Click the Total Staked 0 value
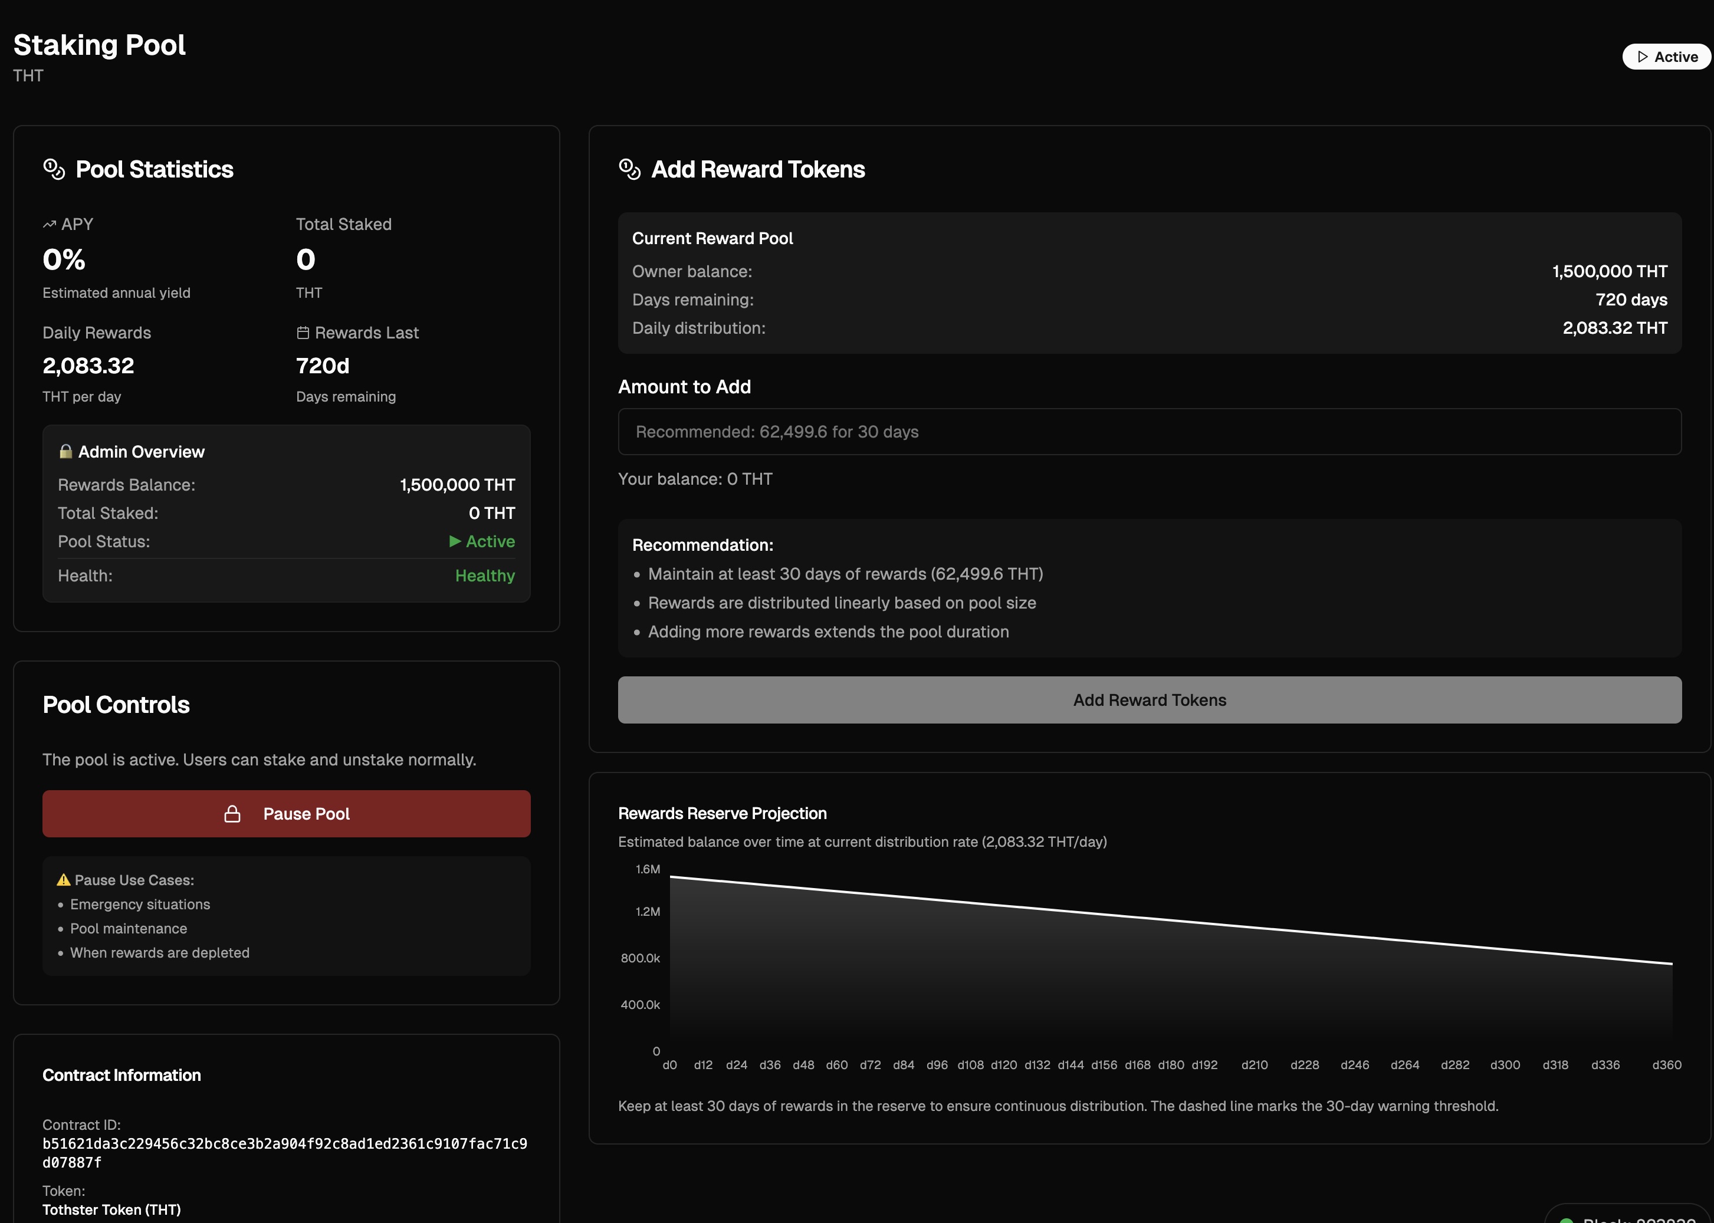The width and height of the screenshot is (1714, 1223). click(x=306, y=260)
